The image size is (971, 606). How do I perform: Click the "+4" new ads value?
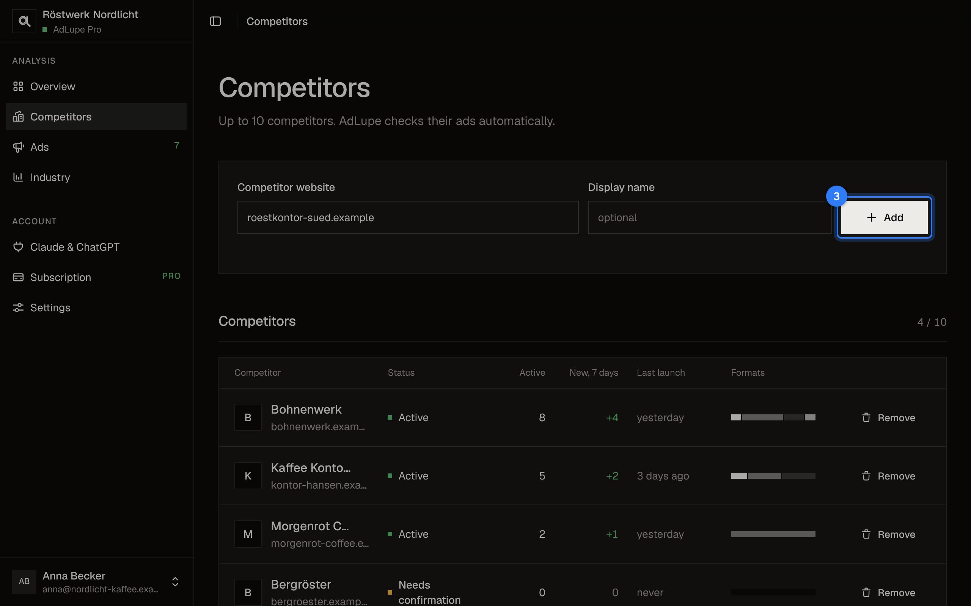pos(612,418)
